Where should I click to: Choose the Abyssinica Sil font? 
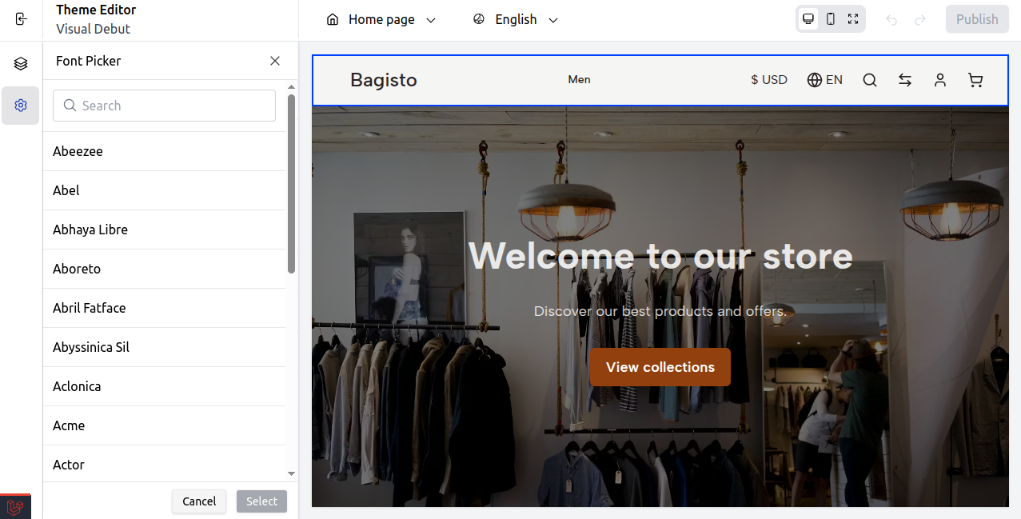(164, 347)
